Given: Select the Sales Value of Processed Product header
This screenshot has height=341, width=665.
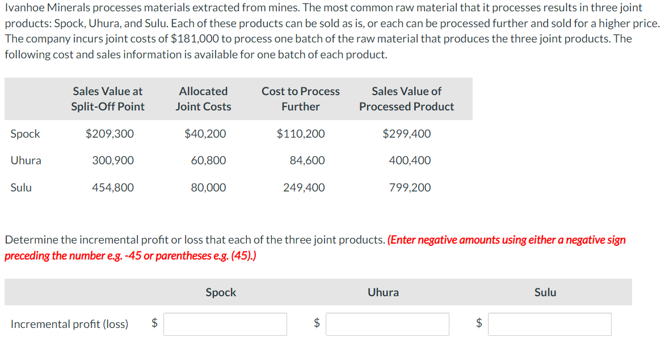Looking at the screenshot, I should (407, 99).
